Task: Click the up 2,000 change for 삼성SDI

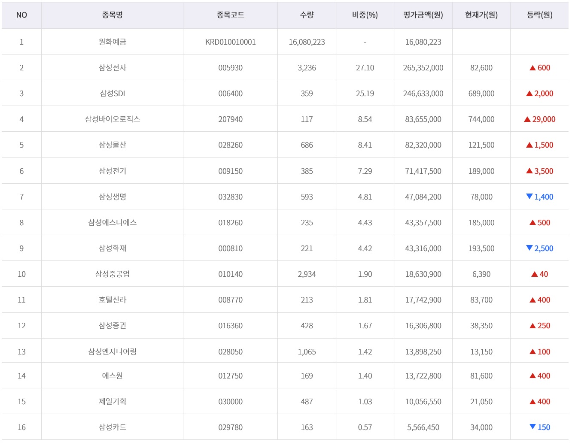Action: tap(540, 94)
